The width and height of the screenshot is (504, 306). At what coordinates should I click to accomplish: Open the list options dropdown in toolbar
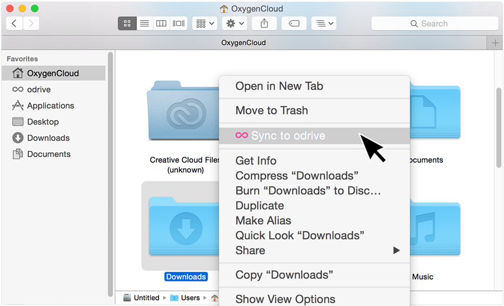(324, 24)
